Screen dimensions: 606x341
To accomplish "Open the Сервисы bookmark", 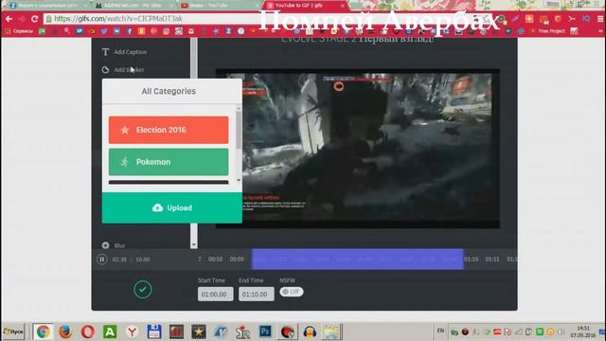I will [x=19, y=31].
